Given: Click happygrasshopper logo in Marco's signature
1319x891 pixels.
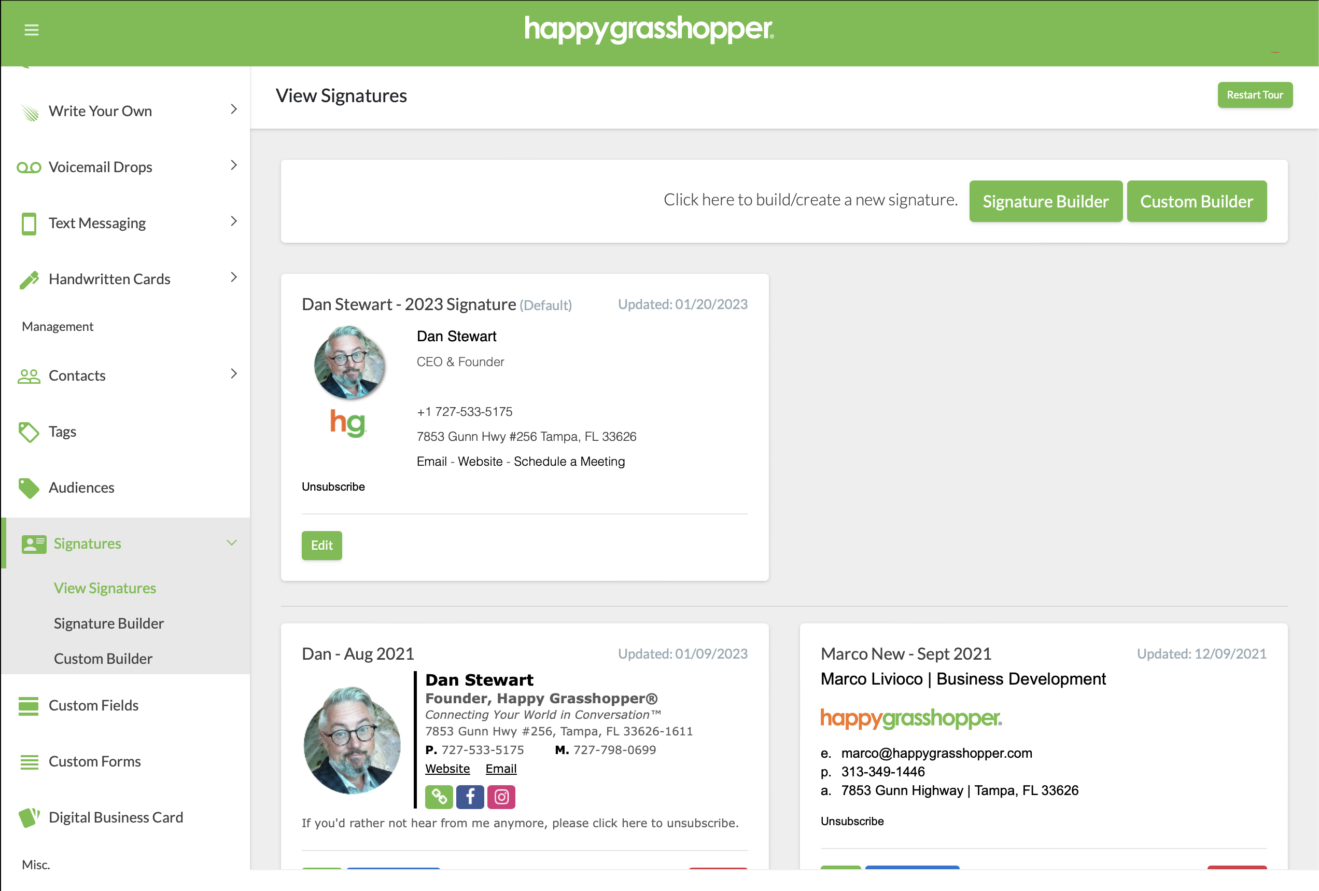Looking at the screenshot, I should 911,719.
